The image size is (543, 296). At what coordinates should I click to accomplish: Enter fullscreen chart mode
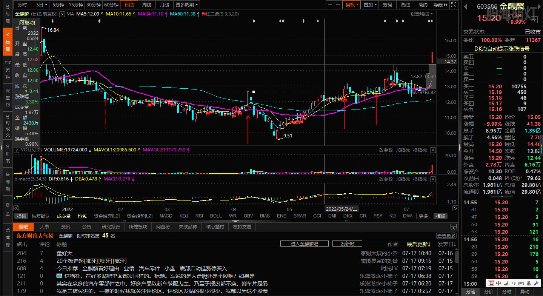pos(455,5)
